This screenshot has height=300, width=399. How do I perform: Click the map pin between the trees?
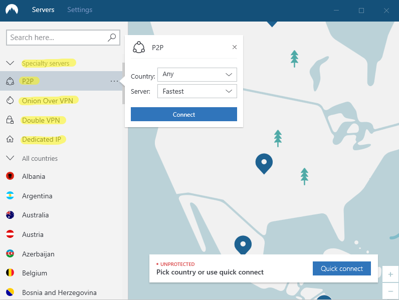tap(264, 164)
